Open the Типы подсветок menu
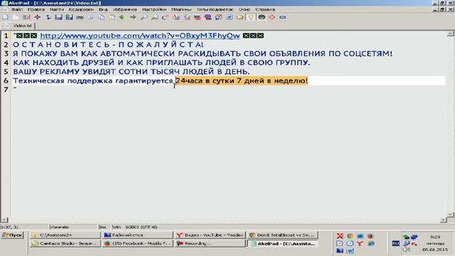 pyautogui.click(x=215, y=9)
